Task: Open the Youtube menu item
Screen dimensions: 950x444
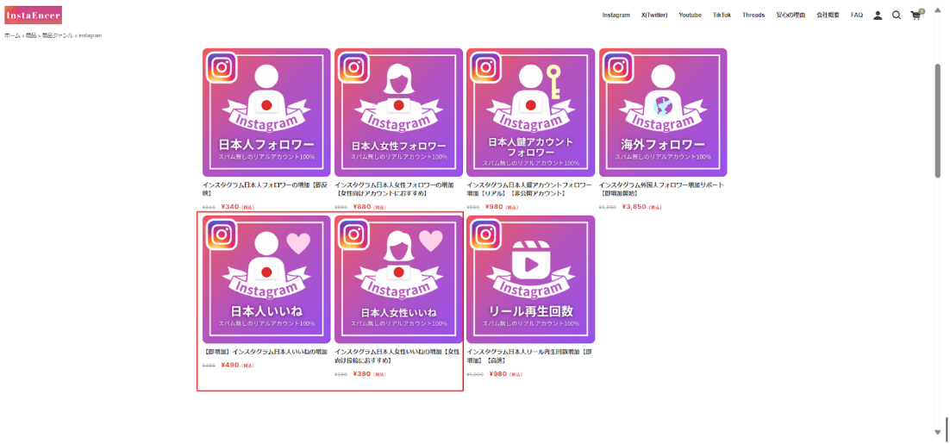Action: pyautogui.click(x=690, y=16)
